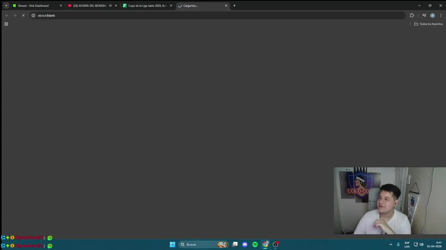This screenshot has width=446, height=250.
Task: View site information icon in address bar
Action: 33,15
